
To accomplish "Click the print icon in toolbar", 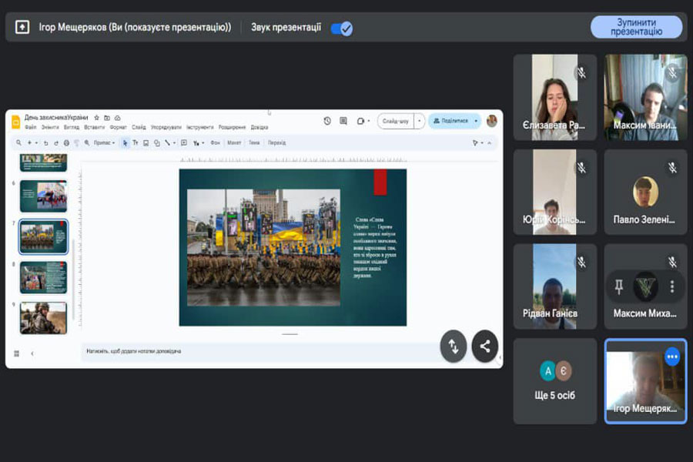I will [66, 143].
